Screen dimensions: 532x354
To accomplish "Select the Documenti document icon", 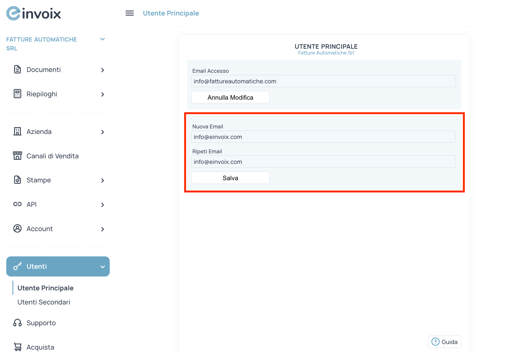I will (x=17, y=69).
